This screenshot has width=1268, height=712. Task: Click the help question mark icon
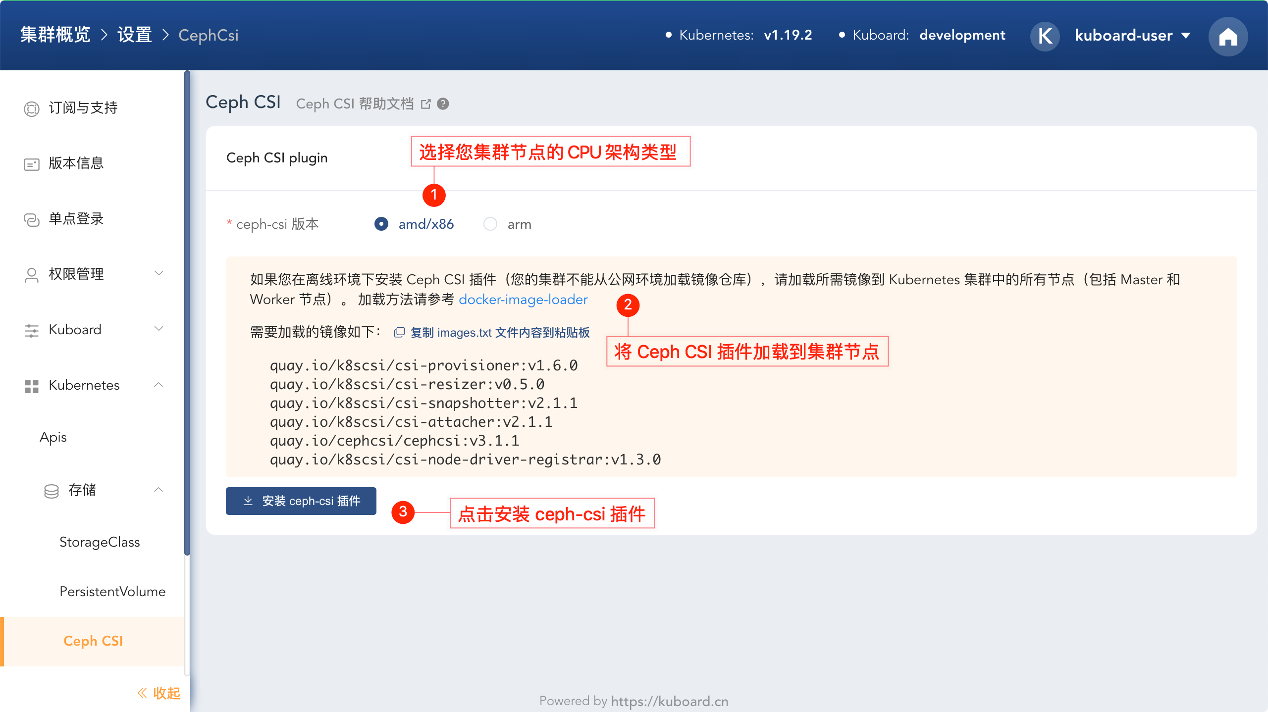443,104
